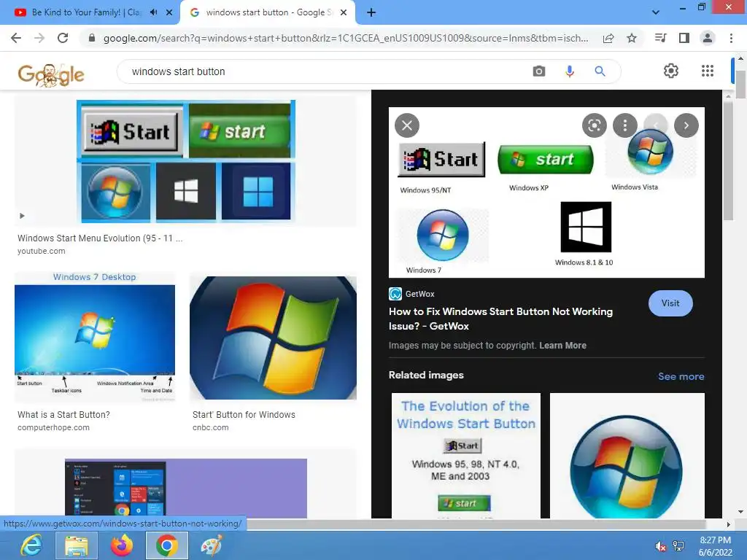Open the Windows 10 start menu image result
Screen dimensions: 747x560
tap(186, 488)
